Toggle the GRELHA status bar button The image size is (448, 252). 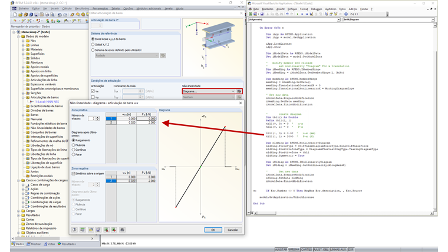tap(294, 250)
